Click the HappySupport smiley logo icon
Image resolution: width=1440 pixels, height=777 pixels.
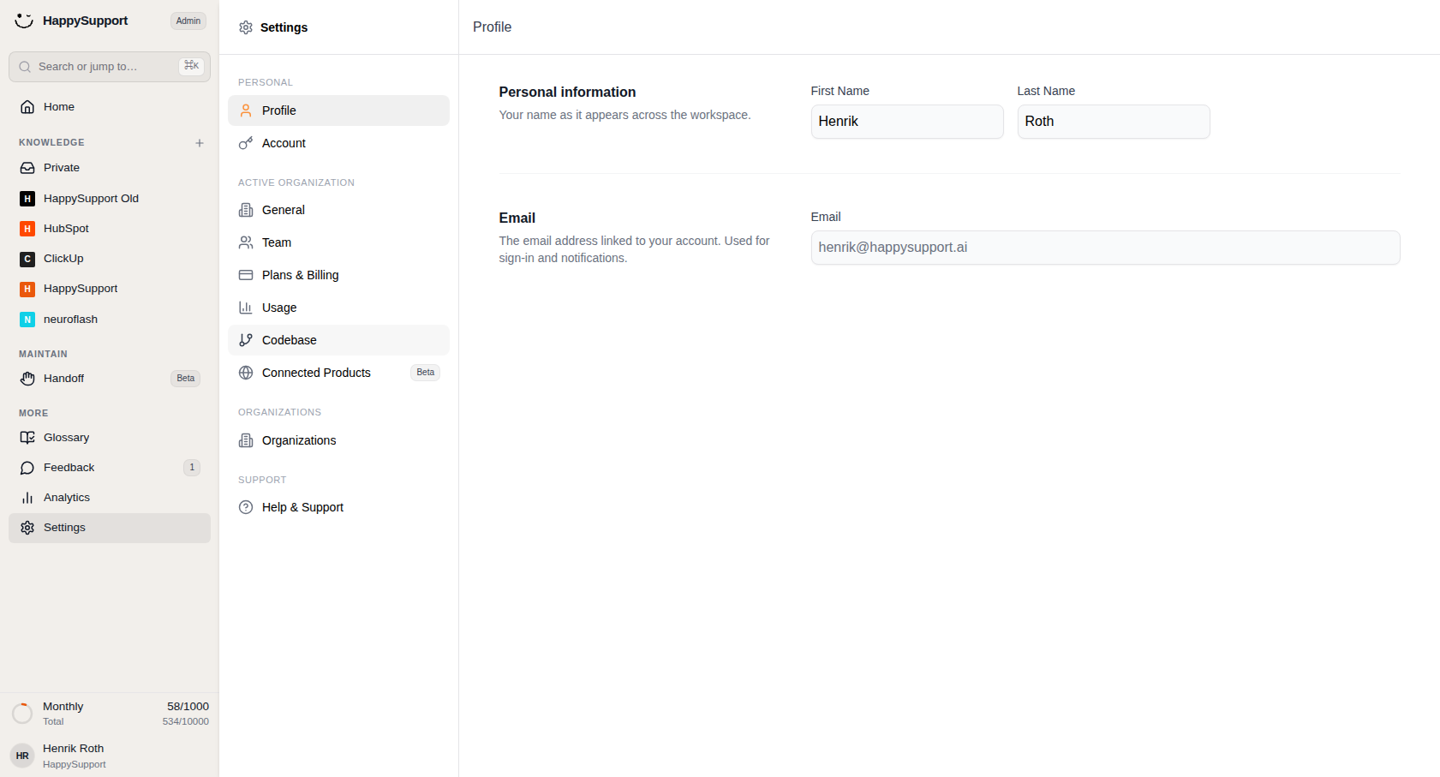24,21
